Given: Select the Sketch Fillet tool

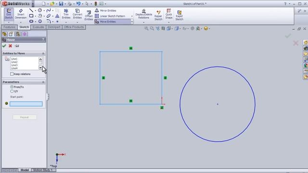Looking at the screenshot, I should tap(49, 21).
